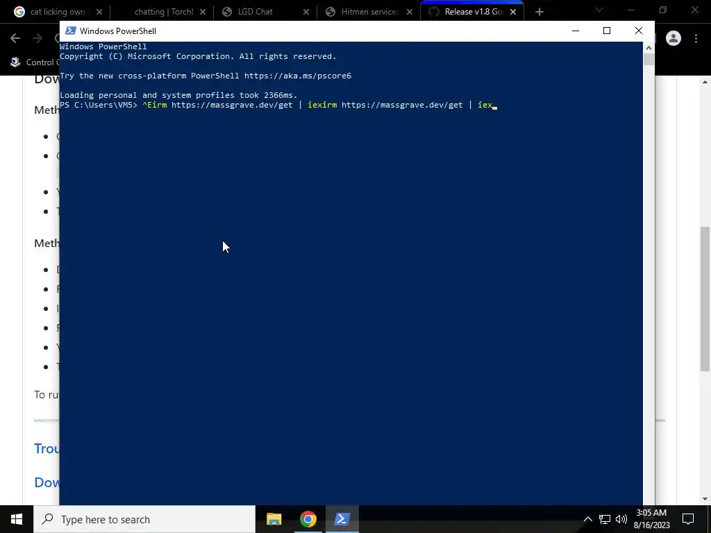Open the notification center icon
The height and width of the screenshot is (533, 711).
point(688,519)
